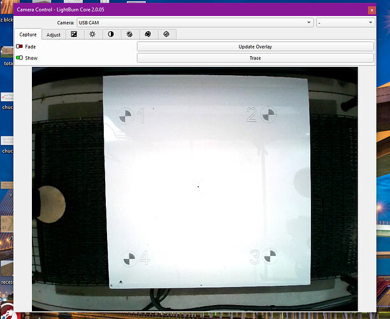This screenshot has height=319, width=390.
Task: Expand the USB CAM camera dropdown
Action: [x=195, y=23]
